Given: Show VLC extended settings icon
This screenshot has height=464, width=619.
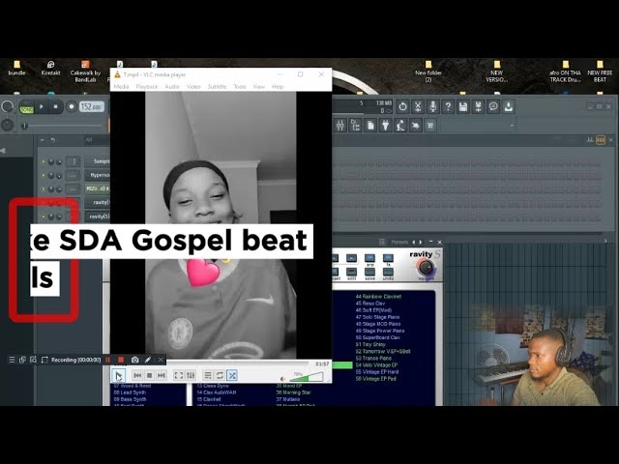Looking at the screenshot, I should (x=191, y=375).
